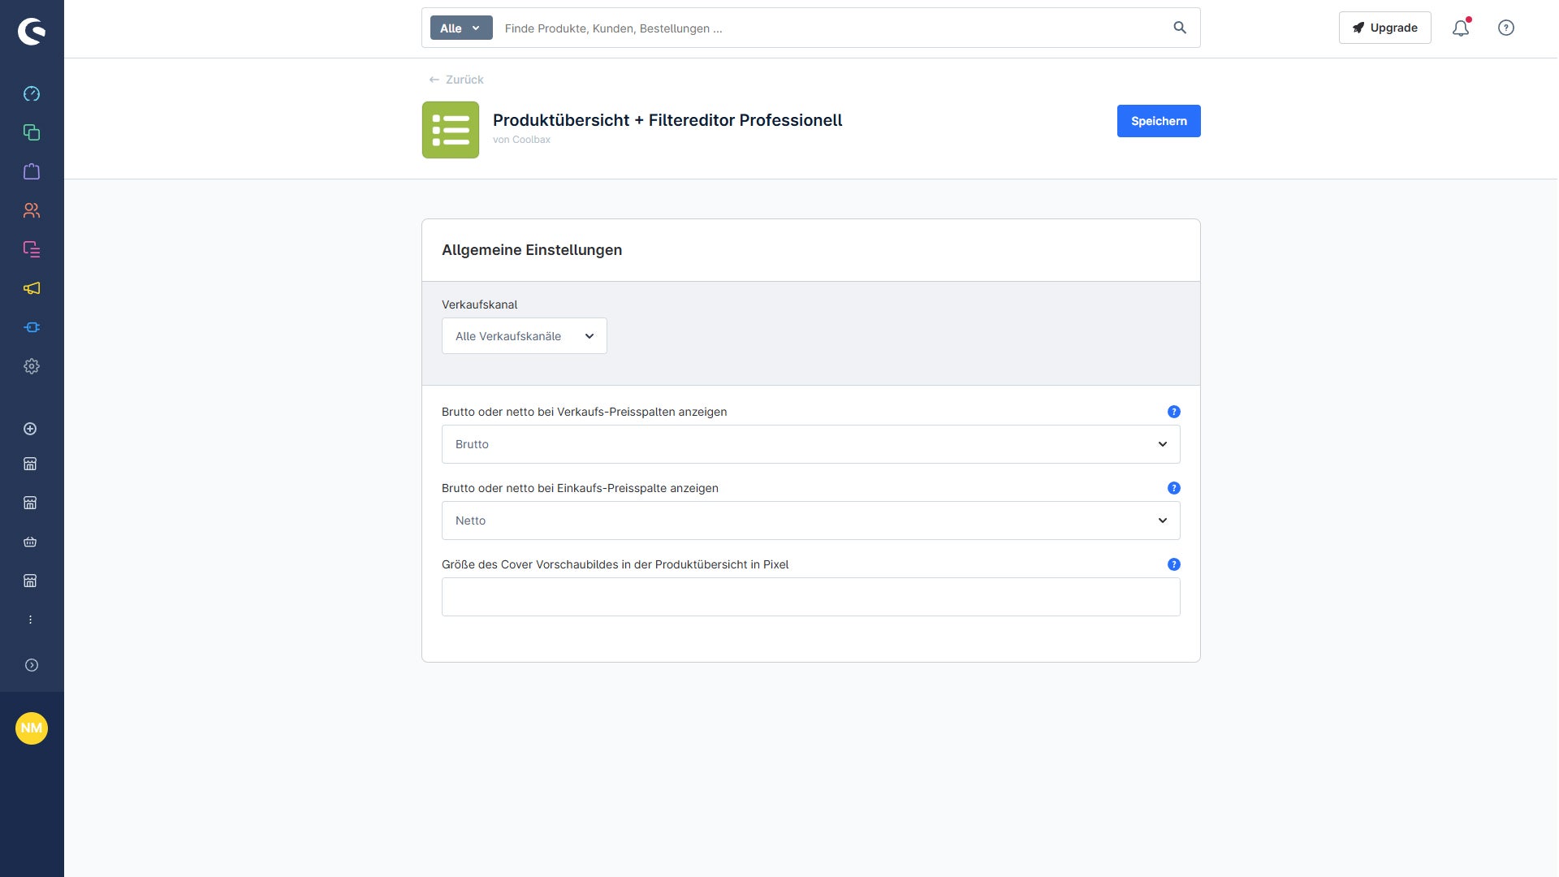The width and height of the screenshot is (1559, 877).
Task: Open the help question-mark icon in header
Action: [1506, 28]
